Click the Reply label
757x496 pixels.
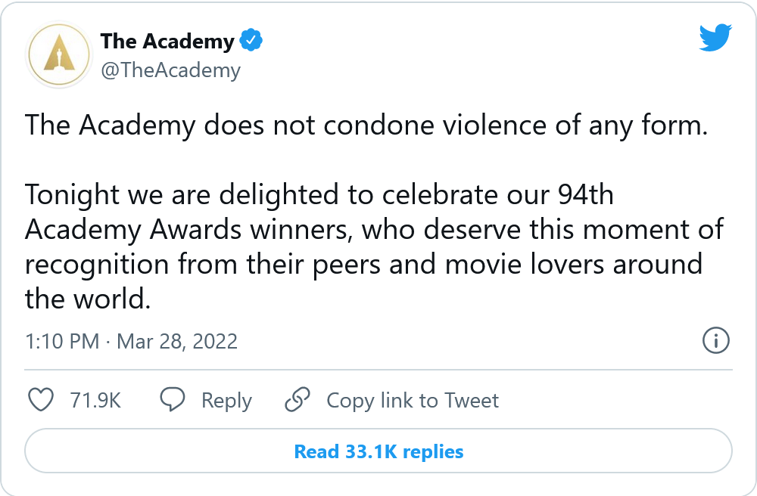pyautogui.click(x=226, y=401)
